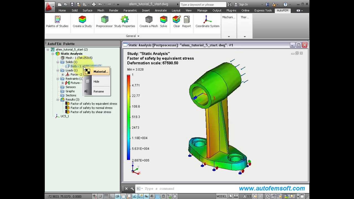Toggle Ortho Mode in status bar

[112, 196]
